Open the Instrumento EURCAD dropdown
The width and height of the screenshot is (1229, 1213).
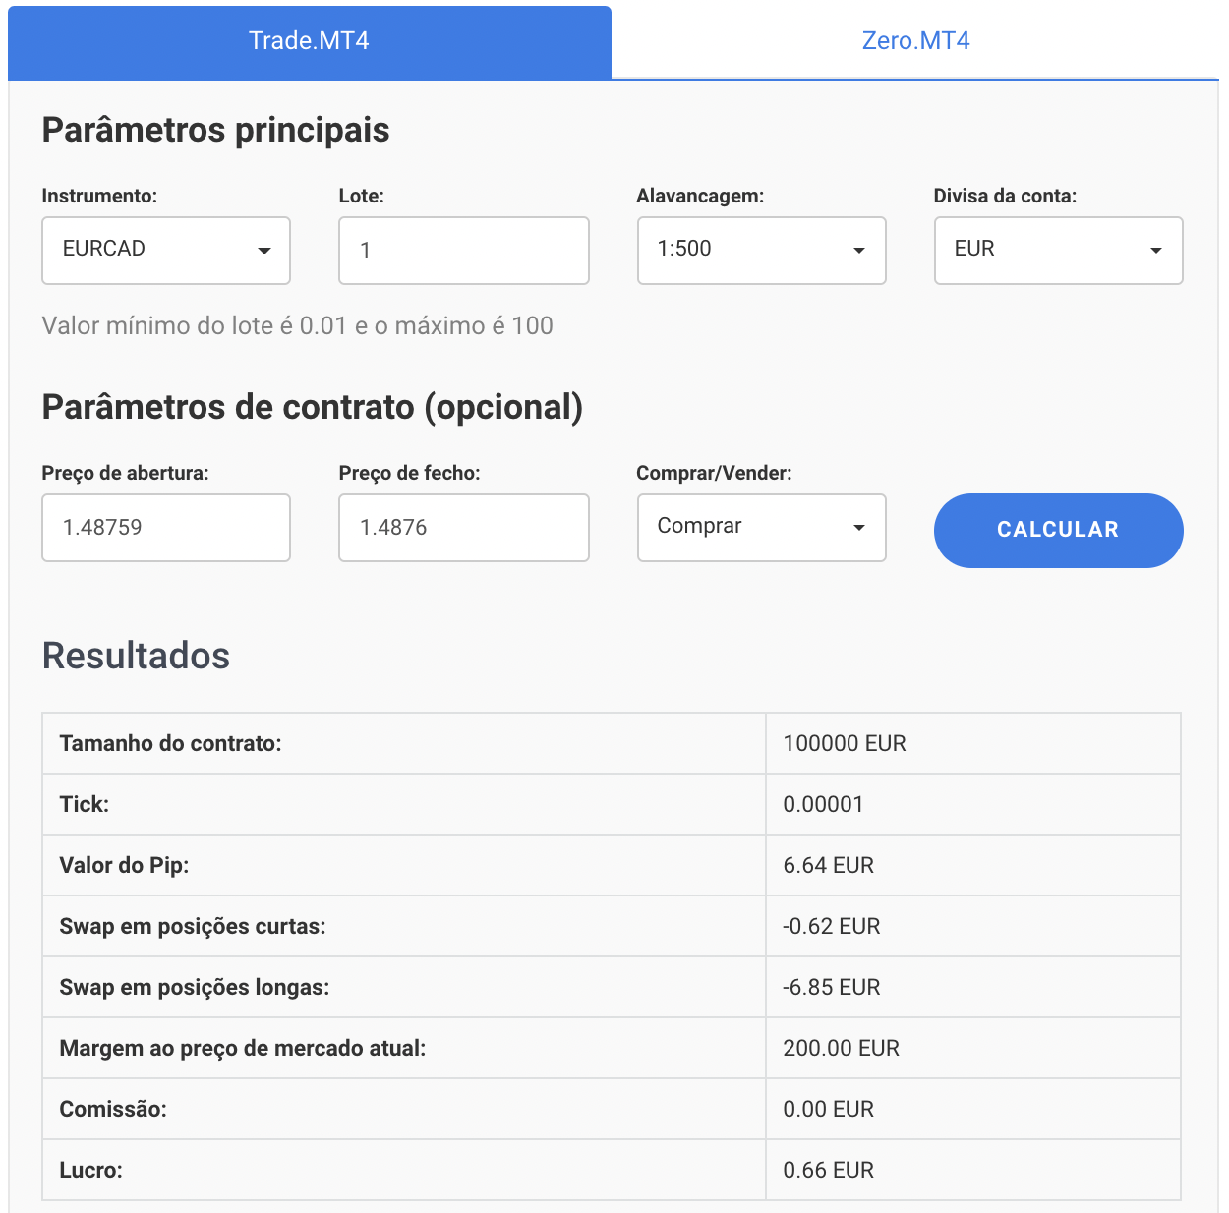166,251
